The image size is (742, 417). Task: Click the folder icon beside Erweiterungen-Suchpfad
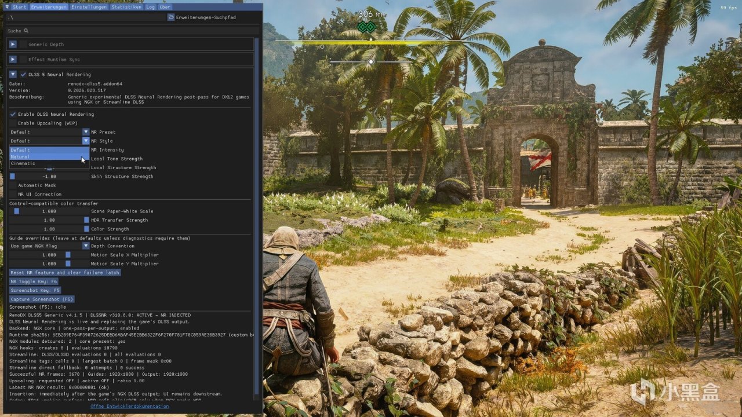[x=171, y=17]
